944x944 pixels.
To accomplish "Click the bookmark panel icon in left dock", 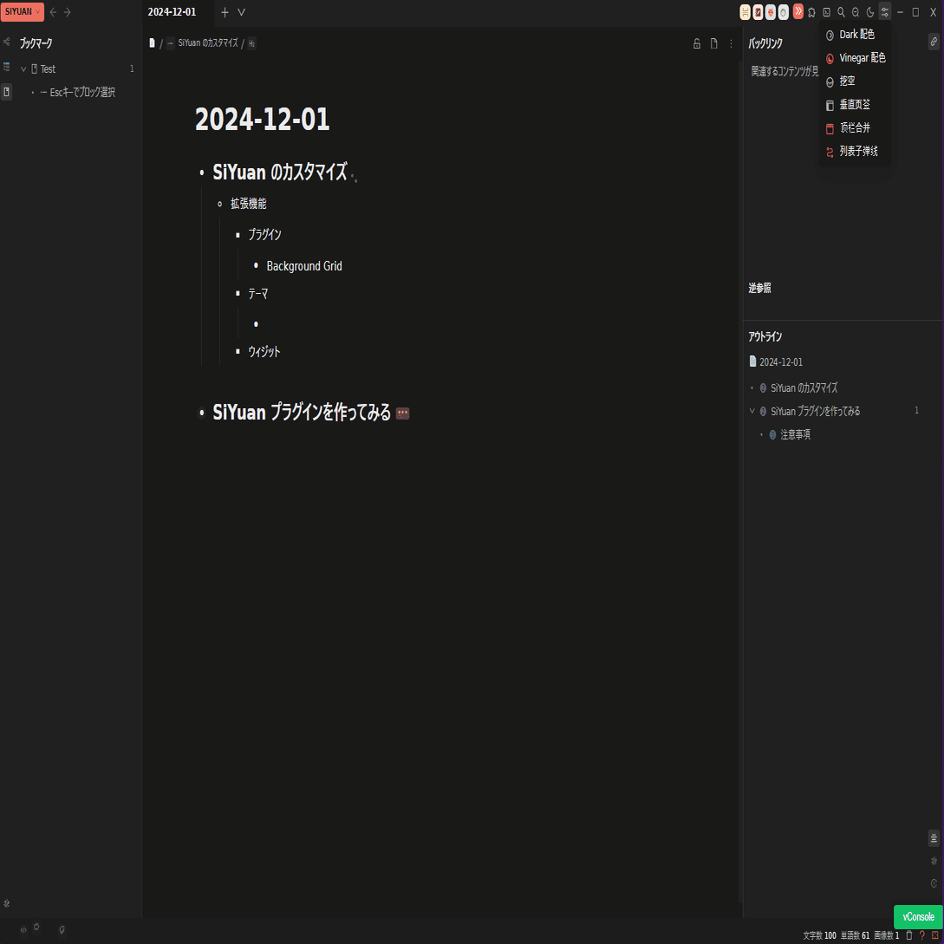I will (x=7, y=92).
